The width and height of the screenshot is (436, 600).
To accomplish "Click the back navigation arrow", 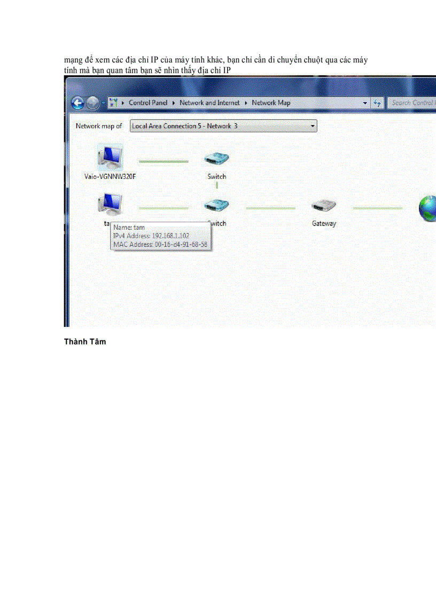I will (77, 103).
